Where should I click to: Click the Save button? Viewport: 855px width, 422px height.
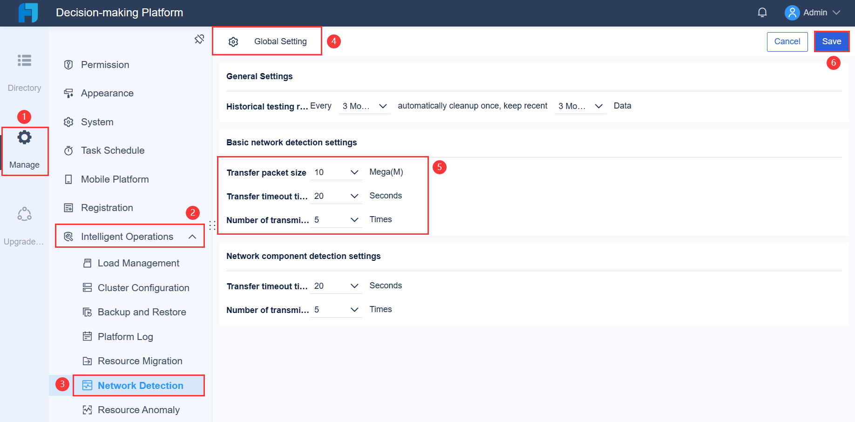831,41
